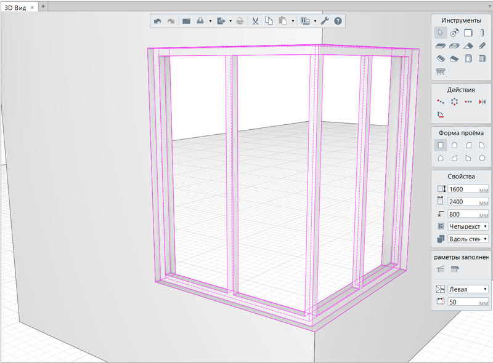Viewport: 493px width, 363px height.
Task: Open the Вдоль стен placement dropdown
Action: click(468, 239)
